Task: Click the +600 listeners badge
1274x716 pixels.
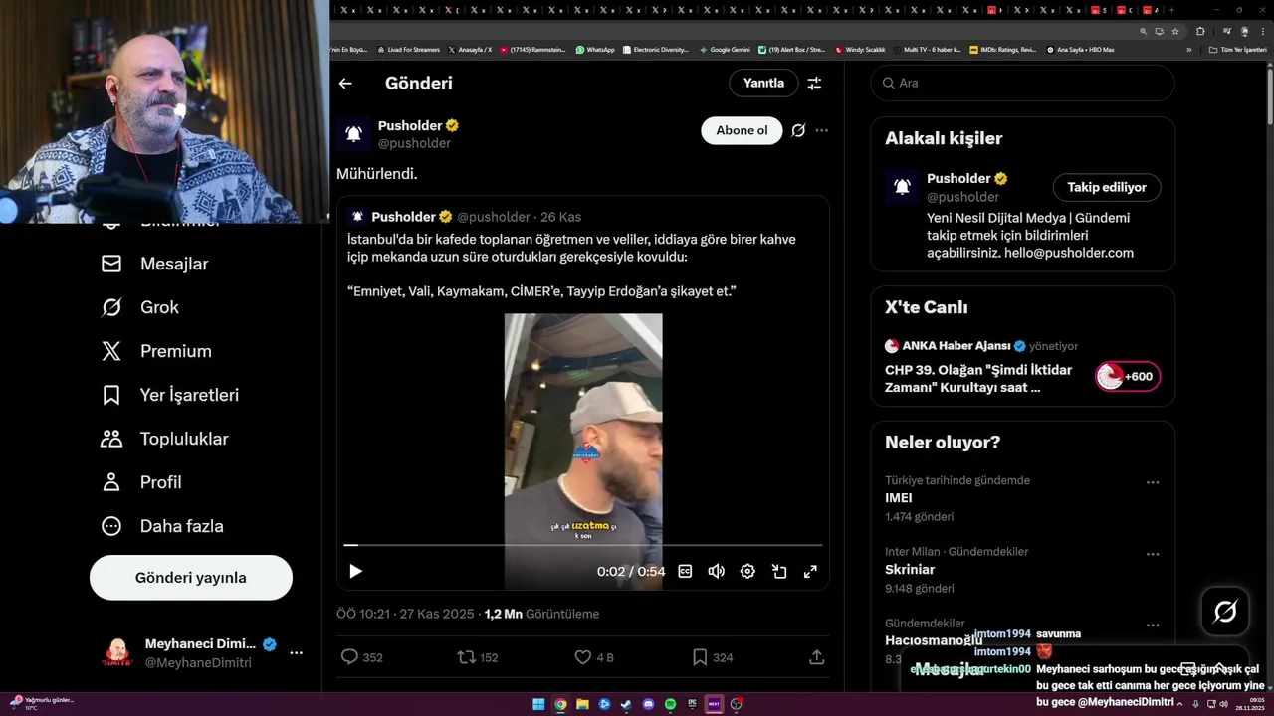Action: tap(1128, 376)
